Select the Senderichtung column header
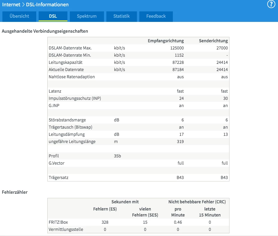 coord(213,41)
